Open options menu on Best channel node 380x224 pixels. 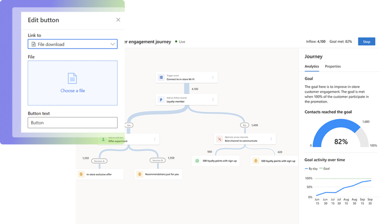tap(271, 139)
